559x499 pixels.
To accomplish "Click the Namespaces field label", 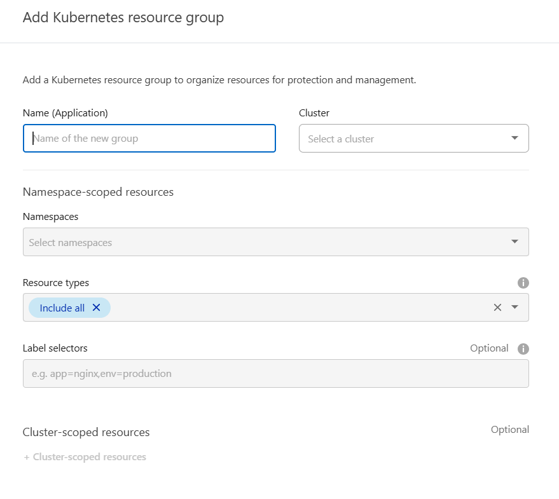I will [51, 217].
